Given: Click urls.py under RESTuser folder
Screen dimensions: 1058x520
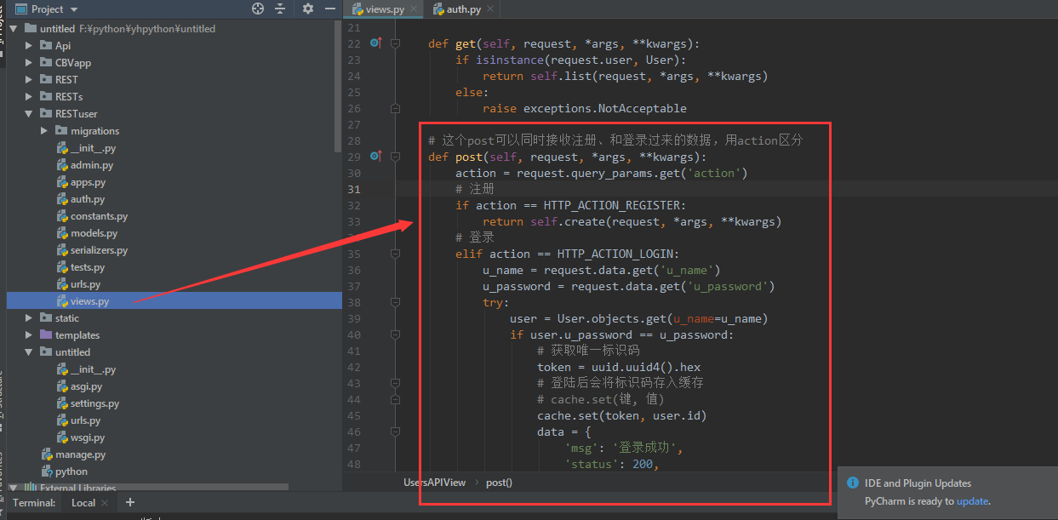Looking at the screenshot, I should coord(86,284).
